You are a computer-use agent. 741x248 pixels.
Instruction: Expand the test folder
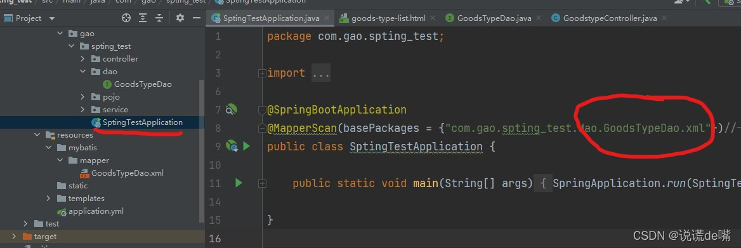pyautogui.click(x=25, y=223)
